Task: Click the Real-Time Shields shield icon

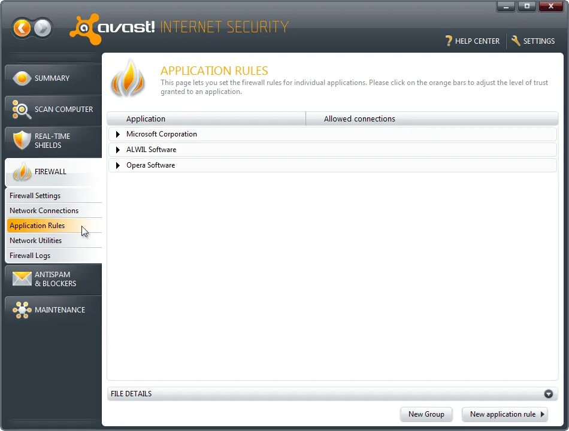Action: 22,140
